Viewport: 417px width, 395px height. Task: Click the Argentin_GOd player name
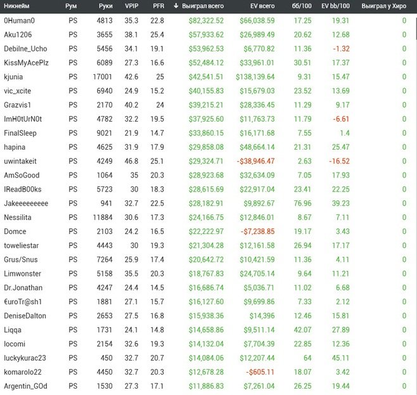25,386
